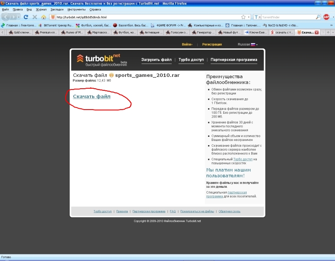Click the Турбо доступ link in benefits list
The width and height of the screenshot is (335, 261).
pos(243,159)
